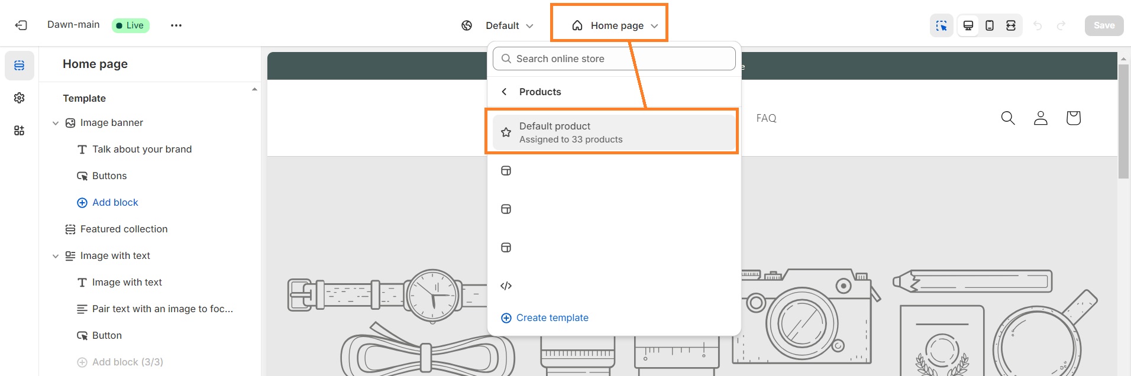The width and height of the screenshot is (1131, 376).
Task: Click the Dawn-main theme name
Action: point(73,25)
